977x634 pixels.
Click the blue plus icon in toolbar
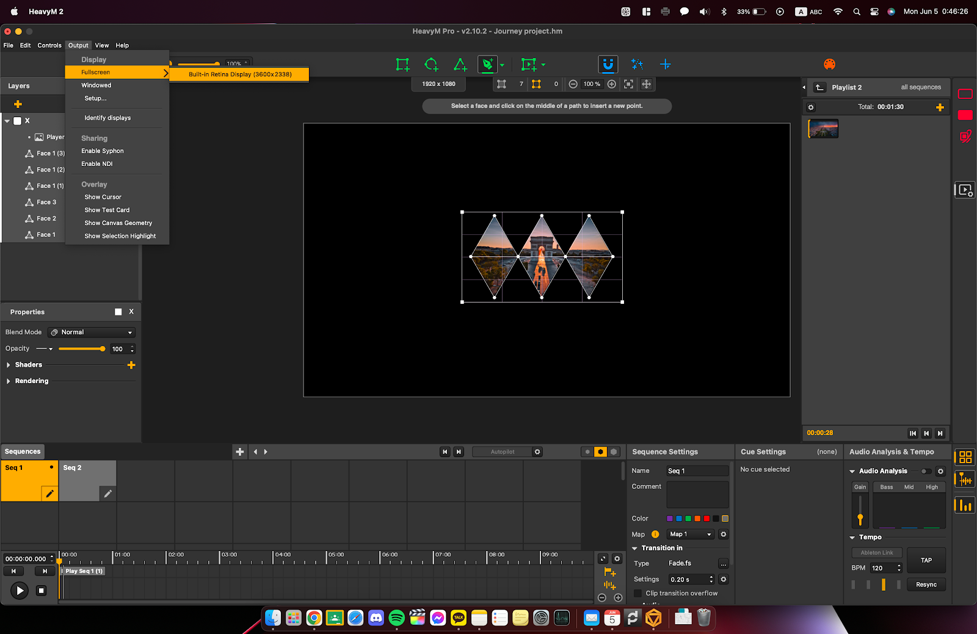(666, 64)
